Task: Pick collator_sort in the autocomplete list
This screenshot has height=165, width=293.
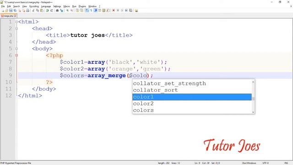Action: [192, 90]
